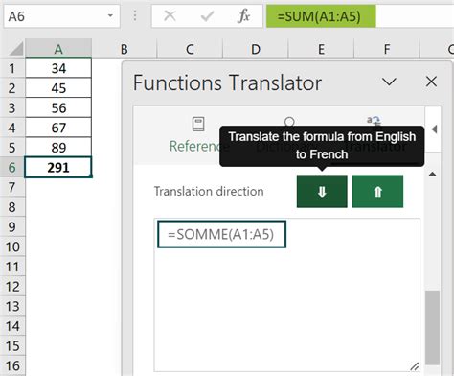Select row 12 header
Screen dimensions: 454x376
click(12, 286)
